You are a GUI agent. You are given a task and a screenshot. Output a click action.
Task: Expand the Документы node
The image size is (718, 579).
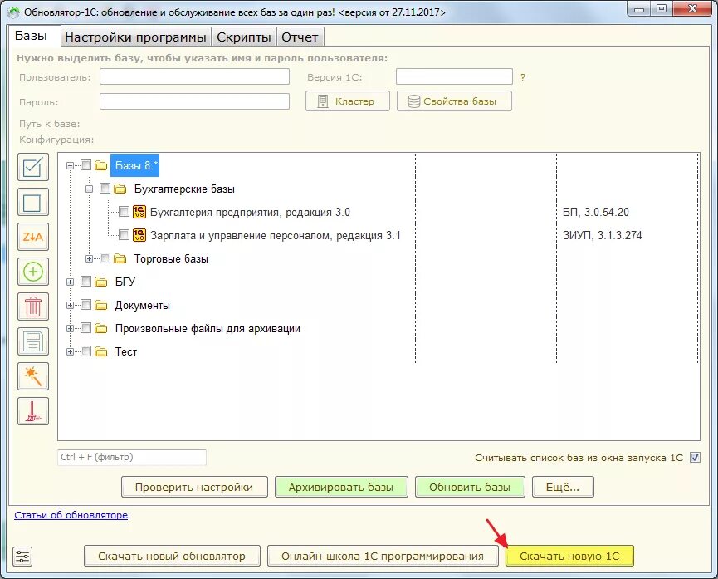point(70,306)
